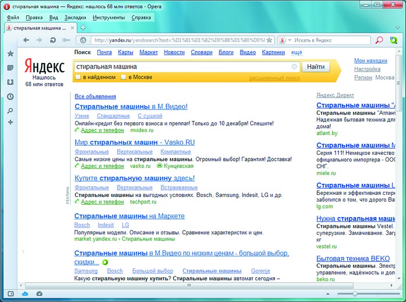Close the стиральная машина tab
406x302 pixels.
pos(73,28)
